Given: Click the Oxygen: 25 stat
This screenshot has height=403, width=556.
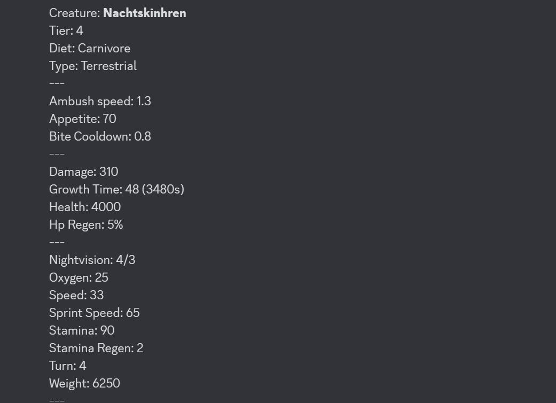Looking at the screenshot, I should point(79,277).
